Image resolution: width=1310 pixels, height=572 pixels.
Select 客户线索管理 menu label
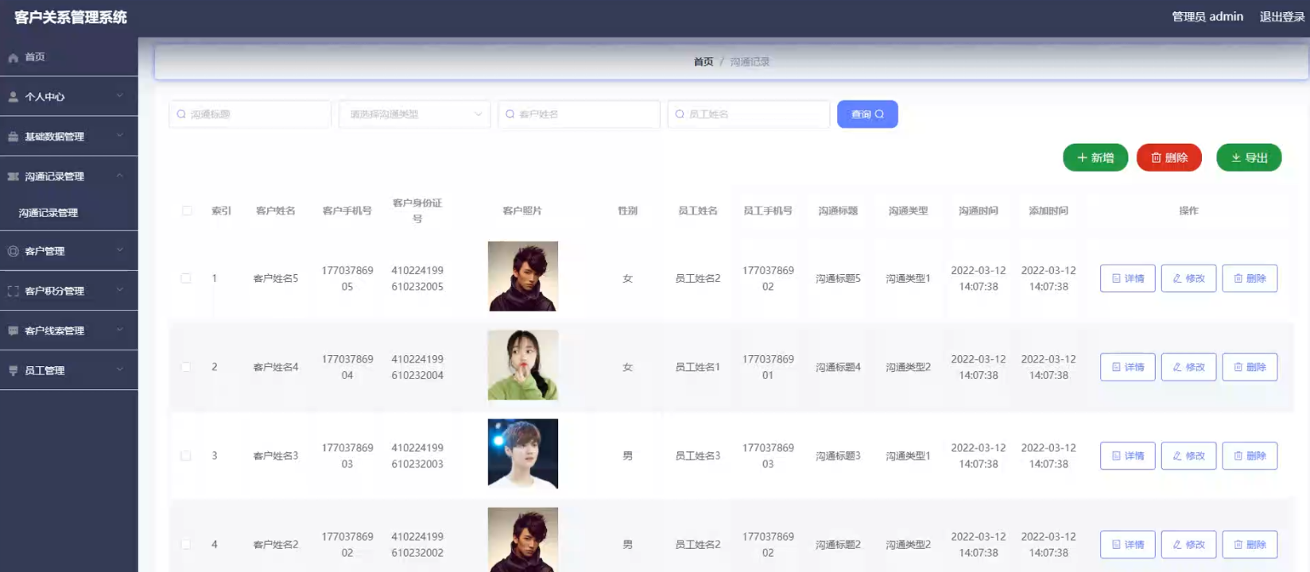[x=54, y=330]
